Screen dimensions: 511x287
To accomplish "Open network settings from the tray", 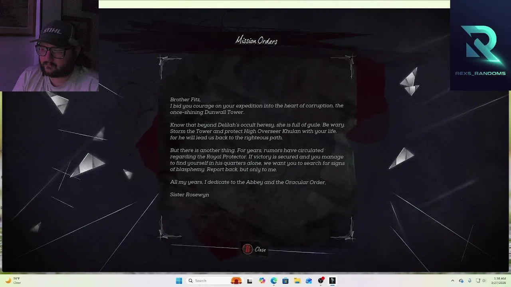I will pos(478,281).
